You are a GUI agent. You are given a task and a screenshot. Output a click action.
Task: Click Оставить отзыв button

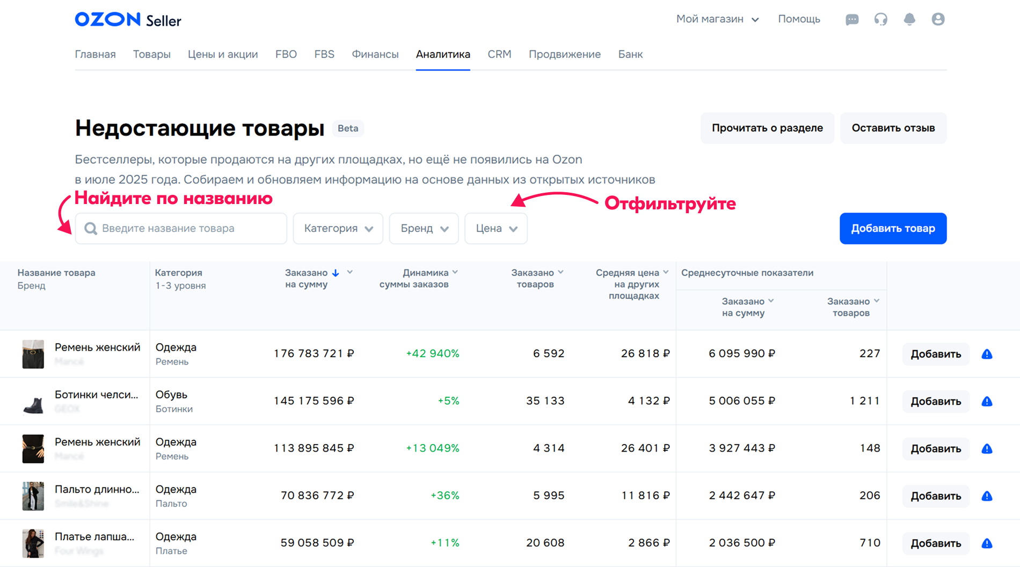click(893, 128)
